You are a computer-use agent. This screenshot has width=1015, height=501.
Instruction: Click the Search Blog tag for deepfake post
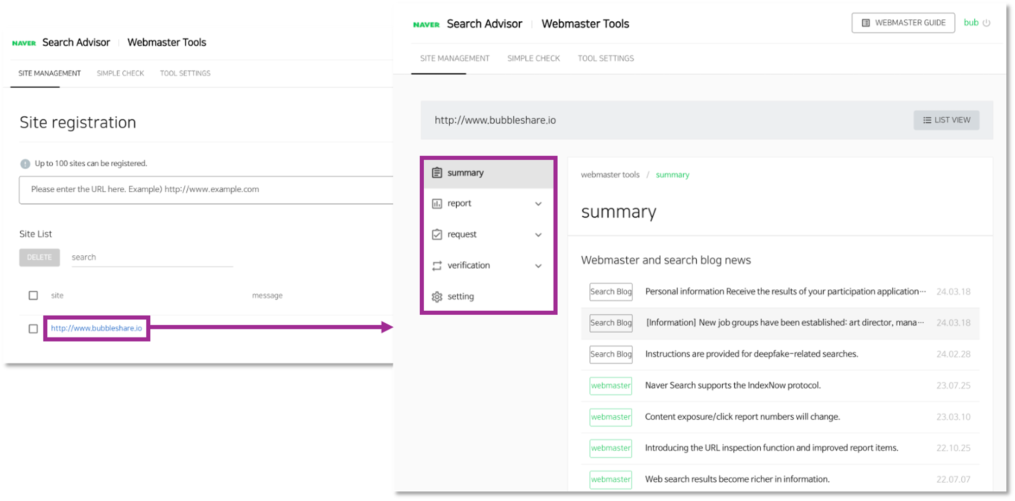click(611, 354)
